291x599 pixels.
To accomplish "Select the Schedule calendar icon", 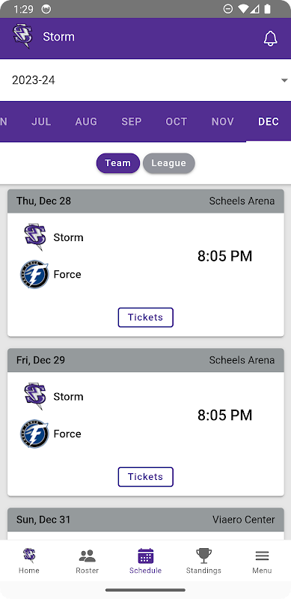I will coord(145,556).
